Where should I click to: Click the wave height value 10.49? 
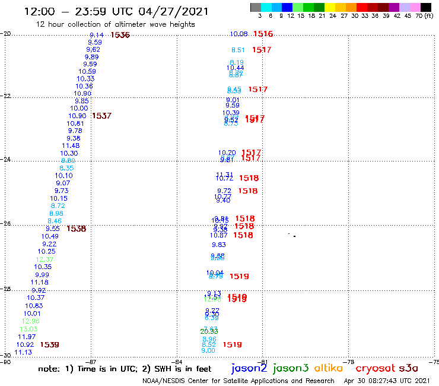pyautogui.click(x=50, y=236)
